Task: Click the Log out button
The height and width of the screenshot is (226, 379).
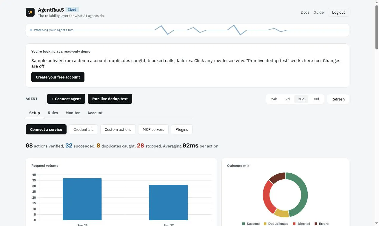Action: pyautogui.click(x=338, y=12)
